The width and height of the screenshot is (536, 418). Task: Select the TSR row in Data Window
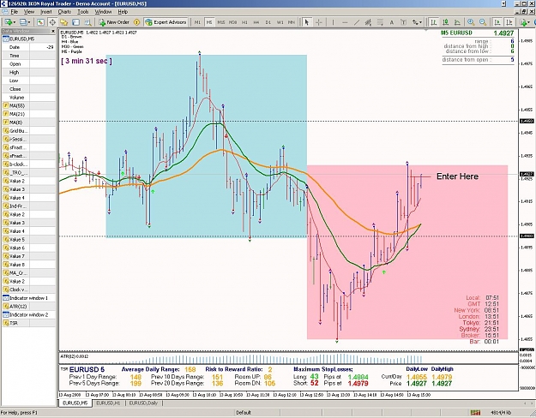pyautogui.click(x=28, y=323)
